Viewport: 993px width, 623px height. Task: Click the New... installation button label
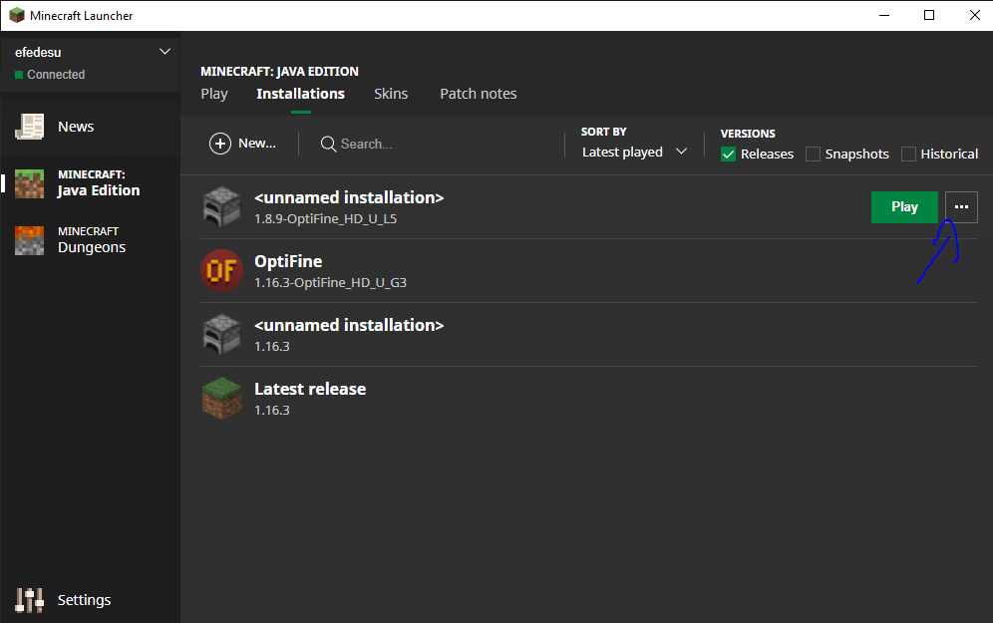[257, 144]
